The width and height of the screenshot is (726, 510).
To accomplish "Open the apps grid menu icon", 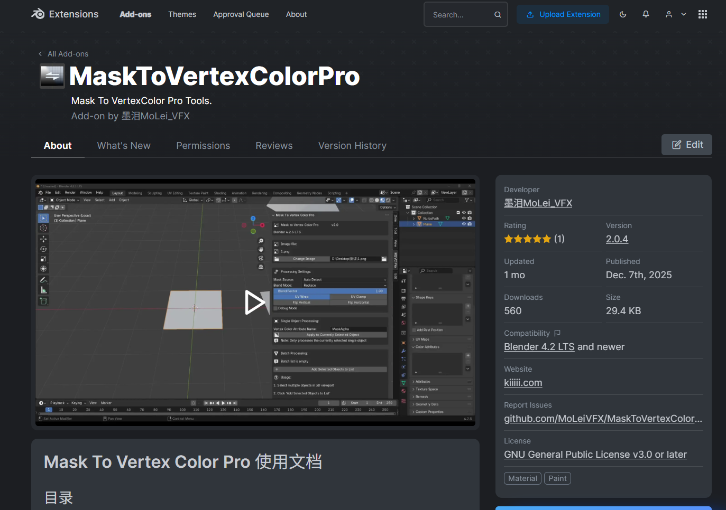I will pyautogui.click(x=702, y=14).
